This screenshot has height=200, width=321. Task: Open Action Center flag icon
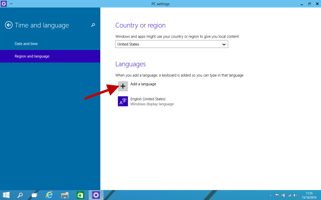[x=277, y=195]
